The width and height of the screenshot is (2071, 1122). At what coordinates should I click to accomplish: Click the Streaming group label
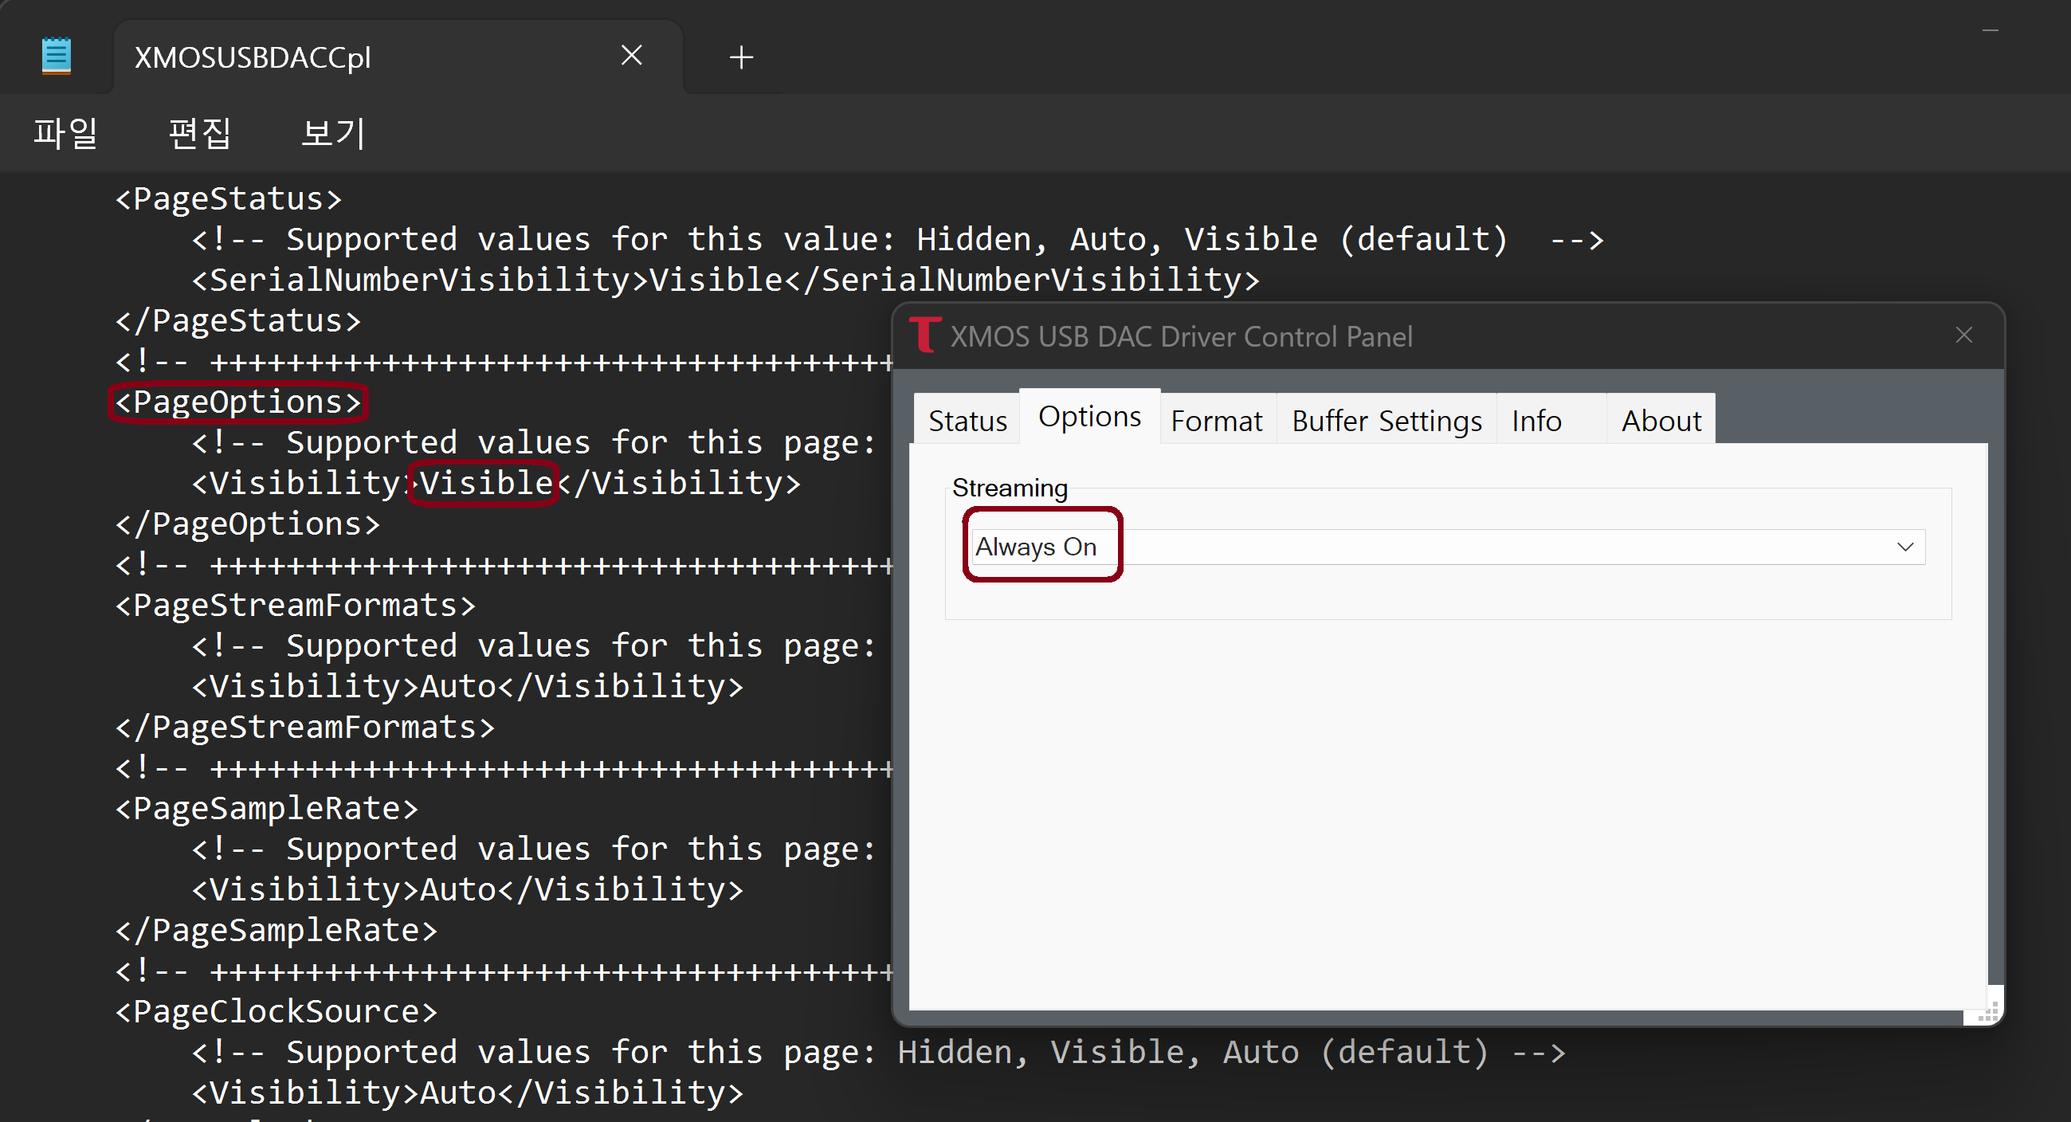tap(1010, 488)
